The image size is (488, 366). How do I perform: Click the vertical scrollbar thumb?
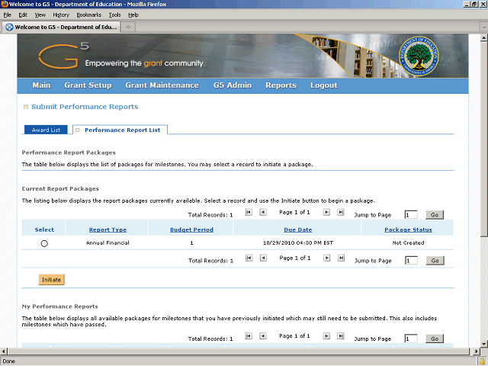pyautogui.click(x=484, y=139)
